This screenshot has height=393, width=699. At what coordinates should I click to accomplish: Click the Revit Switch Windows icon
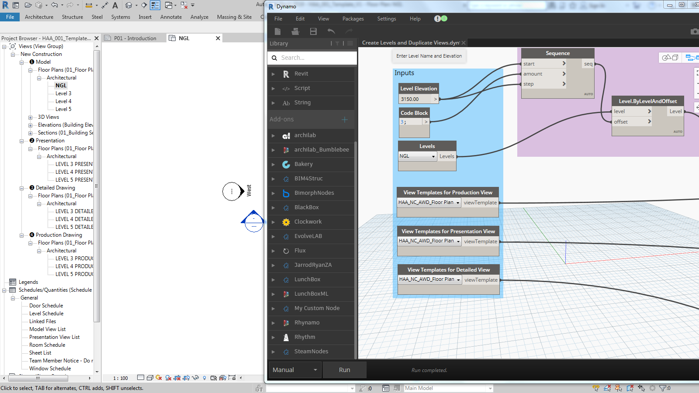tap(169, 5)
